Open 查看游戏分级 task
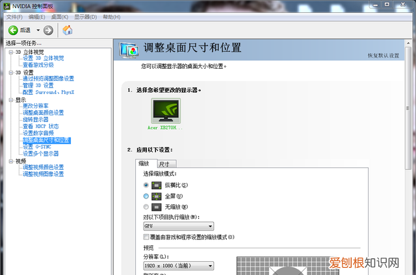Screen dimensions: 416x275 coord(38,65)
